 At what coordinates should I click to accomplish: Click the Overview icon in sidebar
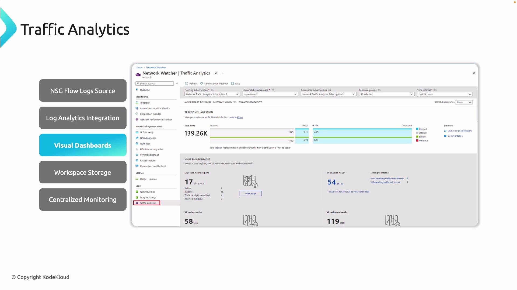pyautogui.click(x=137, y=90)
